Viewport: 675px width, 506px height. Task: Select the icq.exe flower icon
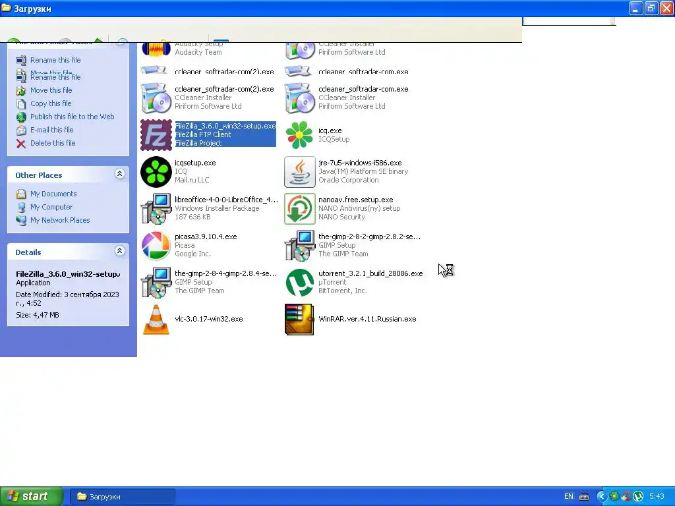click(300, 134)
